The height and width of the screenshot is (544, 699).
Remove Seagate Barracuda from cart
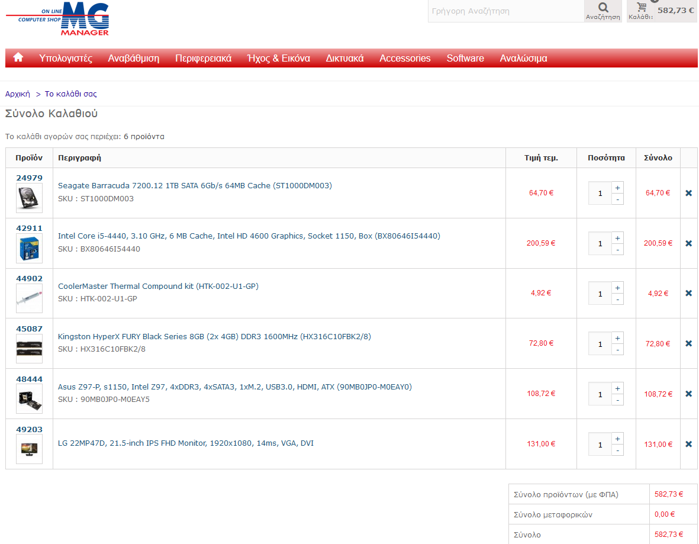click(x=689, y=193)
